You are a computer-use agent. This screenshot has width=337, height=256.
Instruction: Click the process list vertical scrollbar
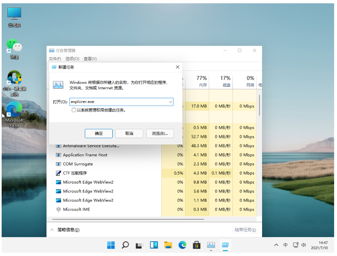(x=259, y=107)
